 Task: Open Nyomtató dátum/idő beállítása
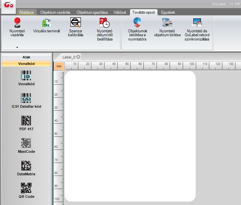click(105, 29)
